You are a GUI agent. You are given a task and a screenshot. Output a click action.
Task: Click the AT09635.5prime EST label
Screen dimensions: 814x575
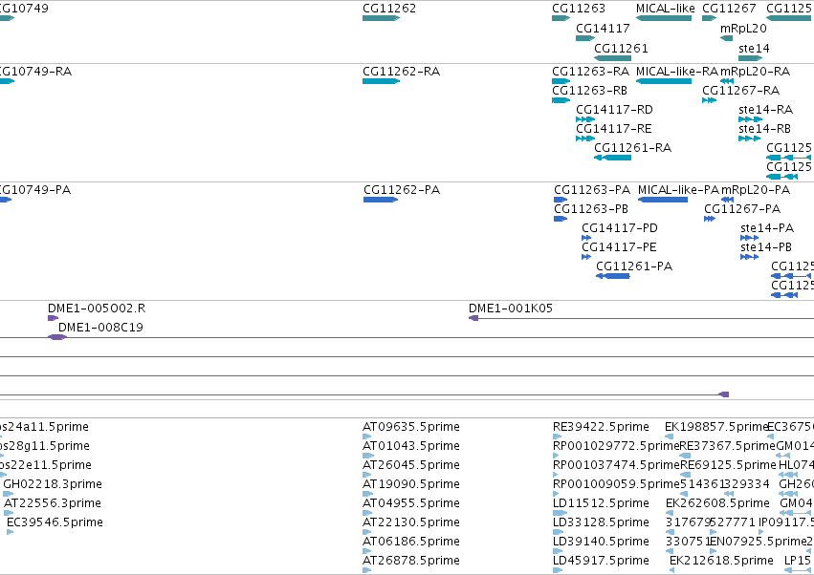410,427
